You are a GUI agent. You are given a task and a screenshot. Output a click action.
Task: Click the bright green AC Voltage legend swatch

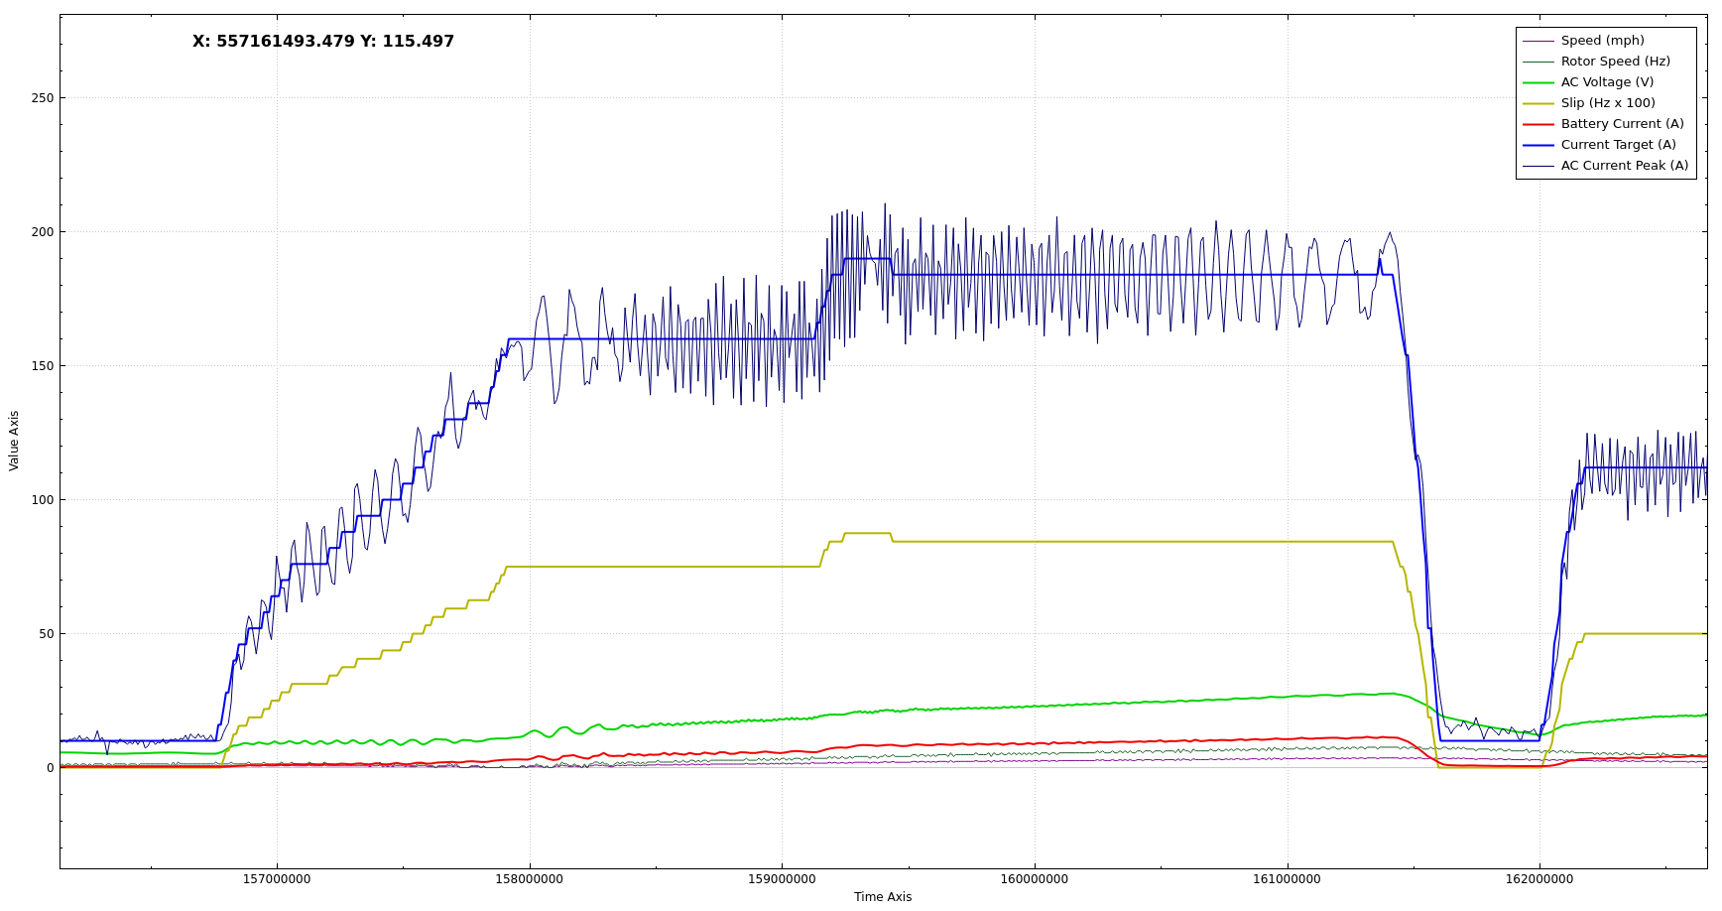(x=1537, y=82)
